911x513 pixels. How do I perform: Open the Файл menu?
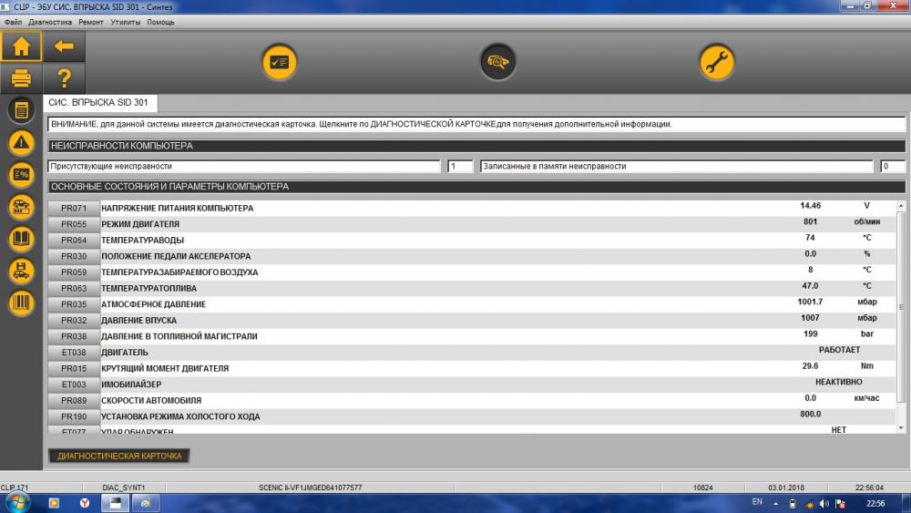coord(13,22)
